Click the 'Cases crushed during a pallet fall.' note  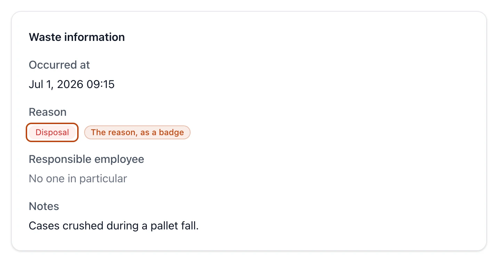point(114,226)
